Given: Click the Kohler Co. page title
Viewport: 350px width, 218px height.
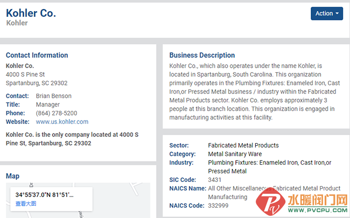Looking at the screenshot, I should 31,13.
